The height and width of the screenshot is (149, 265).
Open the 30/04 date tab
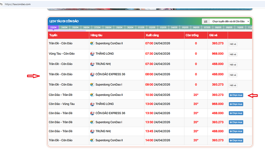point(130,27)
